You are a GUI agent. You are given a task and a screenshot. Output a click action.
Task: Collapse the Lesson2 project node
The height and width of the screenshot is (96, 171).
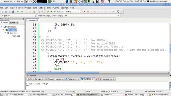click(3, 30)
